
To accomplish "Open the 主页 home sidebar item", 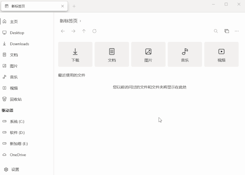I will pos(26,21).
